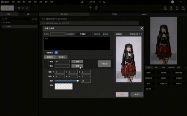Image resolution: width=187 pixels, height=116 pixels.
Task: Click the redo arrow icon in the toolbar
Action: coord(27,8)
